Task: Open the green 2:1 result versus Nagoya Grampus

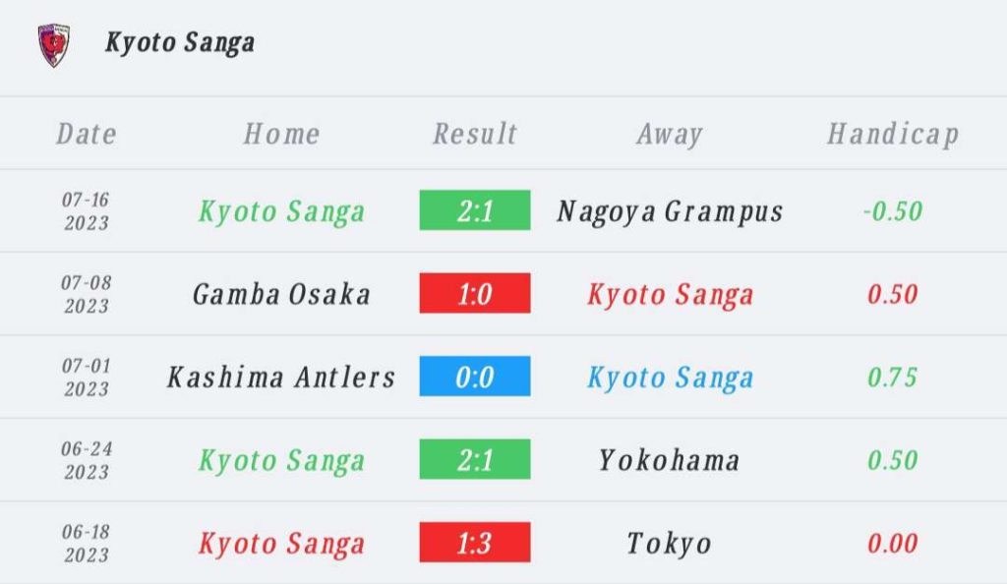Action: coord(475,209)
